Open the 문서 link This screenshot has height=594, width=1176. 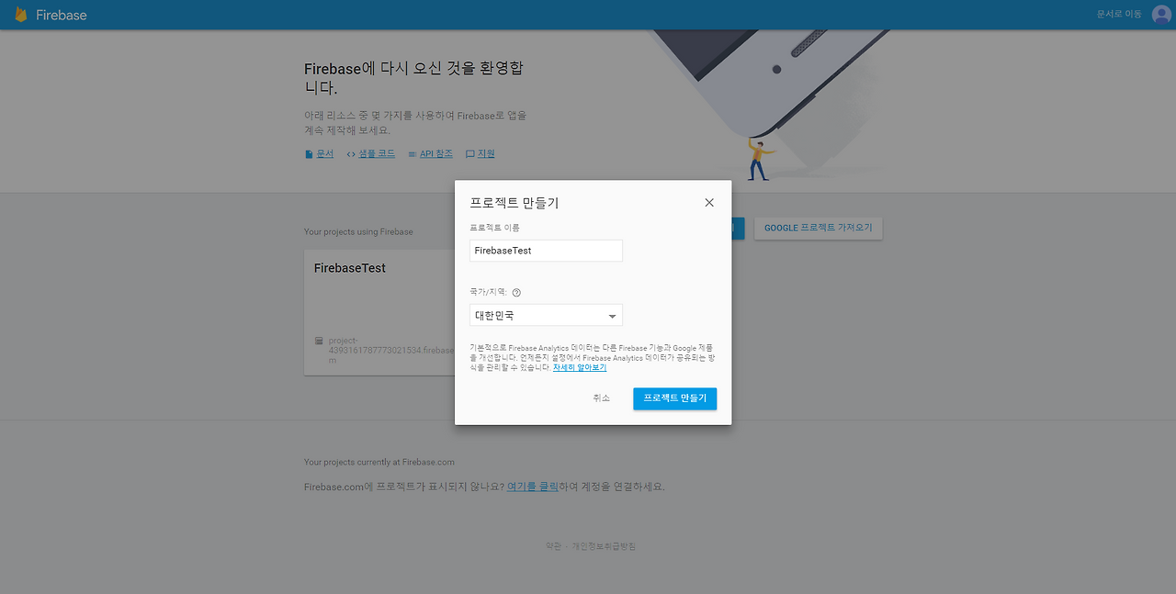click(x=325, y=154)
